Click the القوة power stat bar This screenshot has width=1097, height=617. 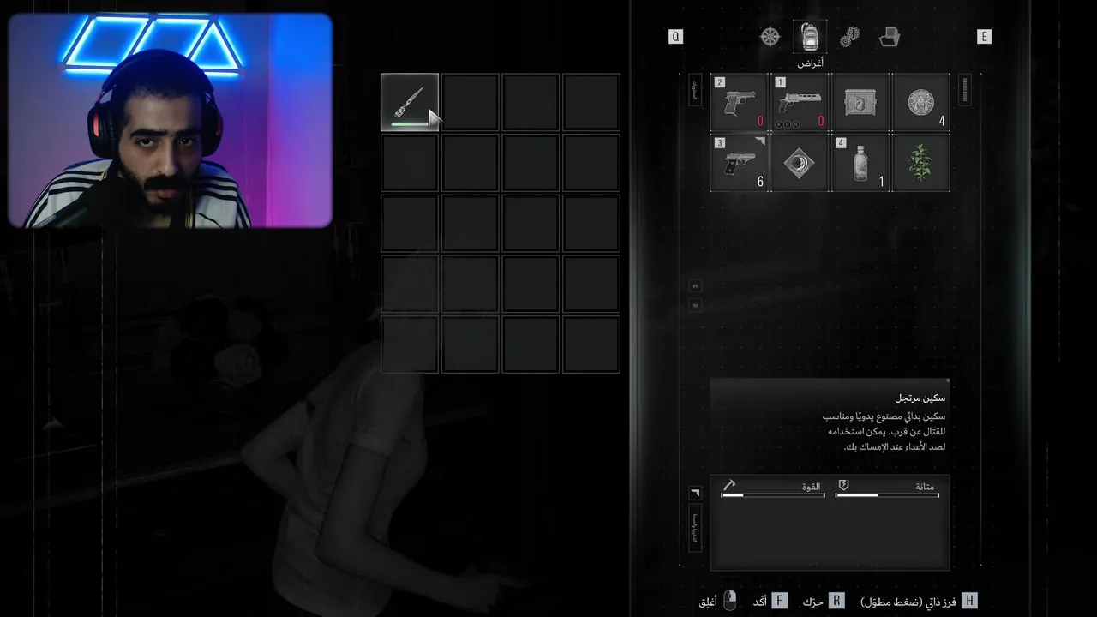(x=773, y=495)
